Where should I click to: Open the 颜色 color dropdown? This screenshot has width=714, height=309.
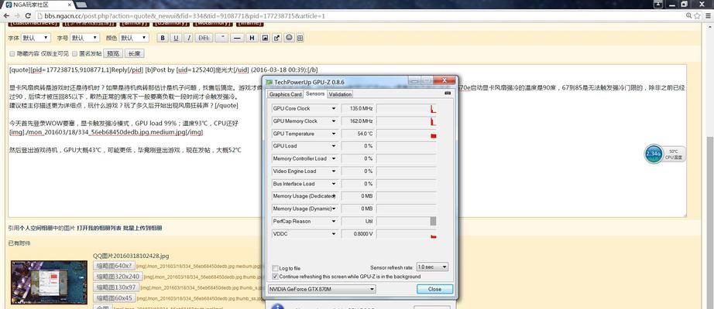(x=134, y=38)
